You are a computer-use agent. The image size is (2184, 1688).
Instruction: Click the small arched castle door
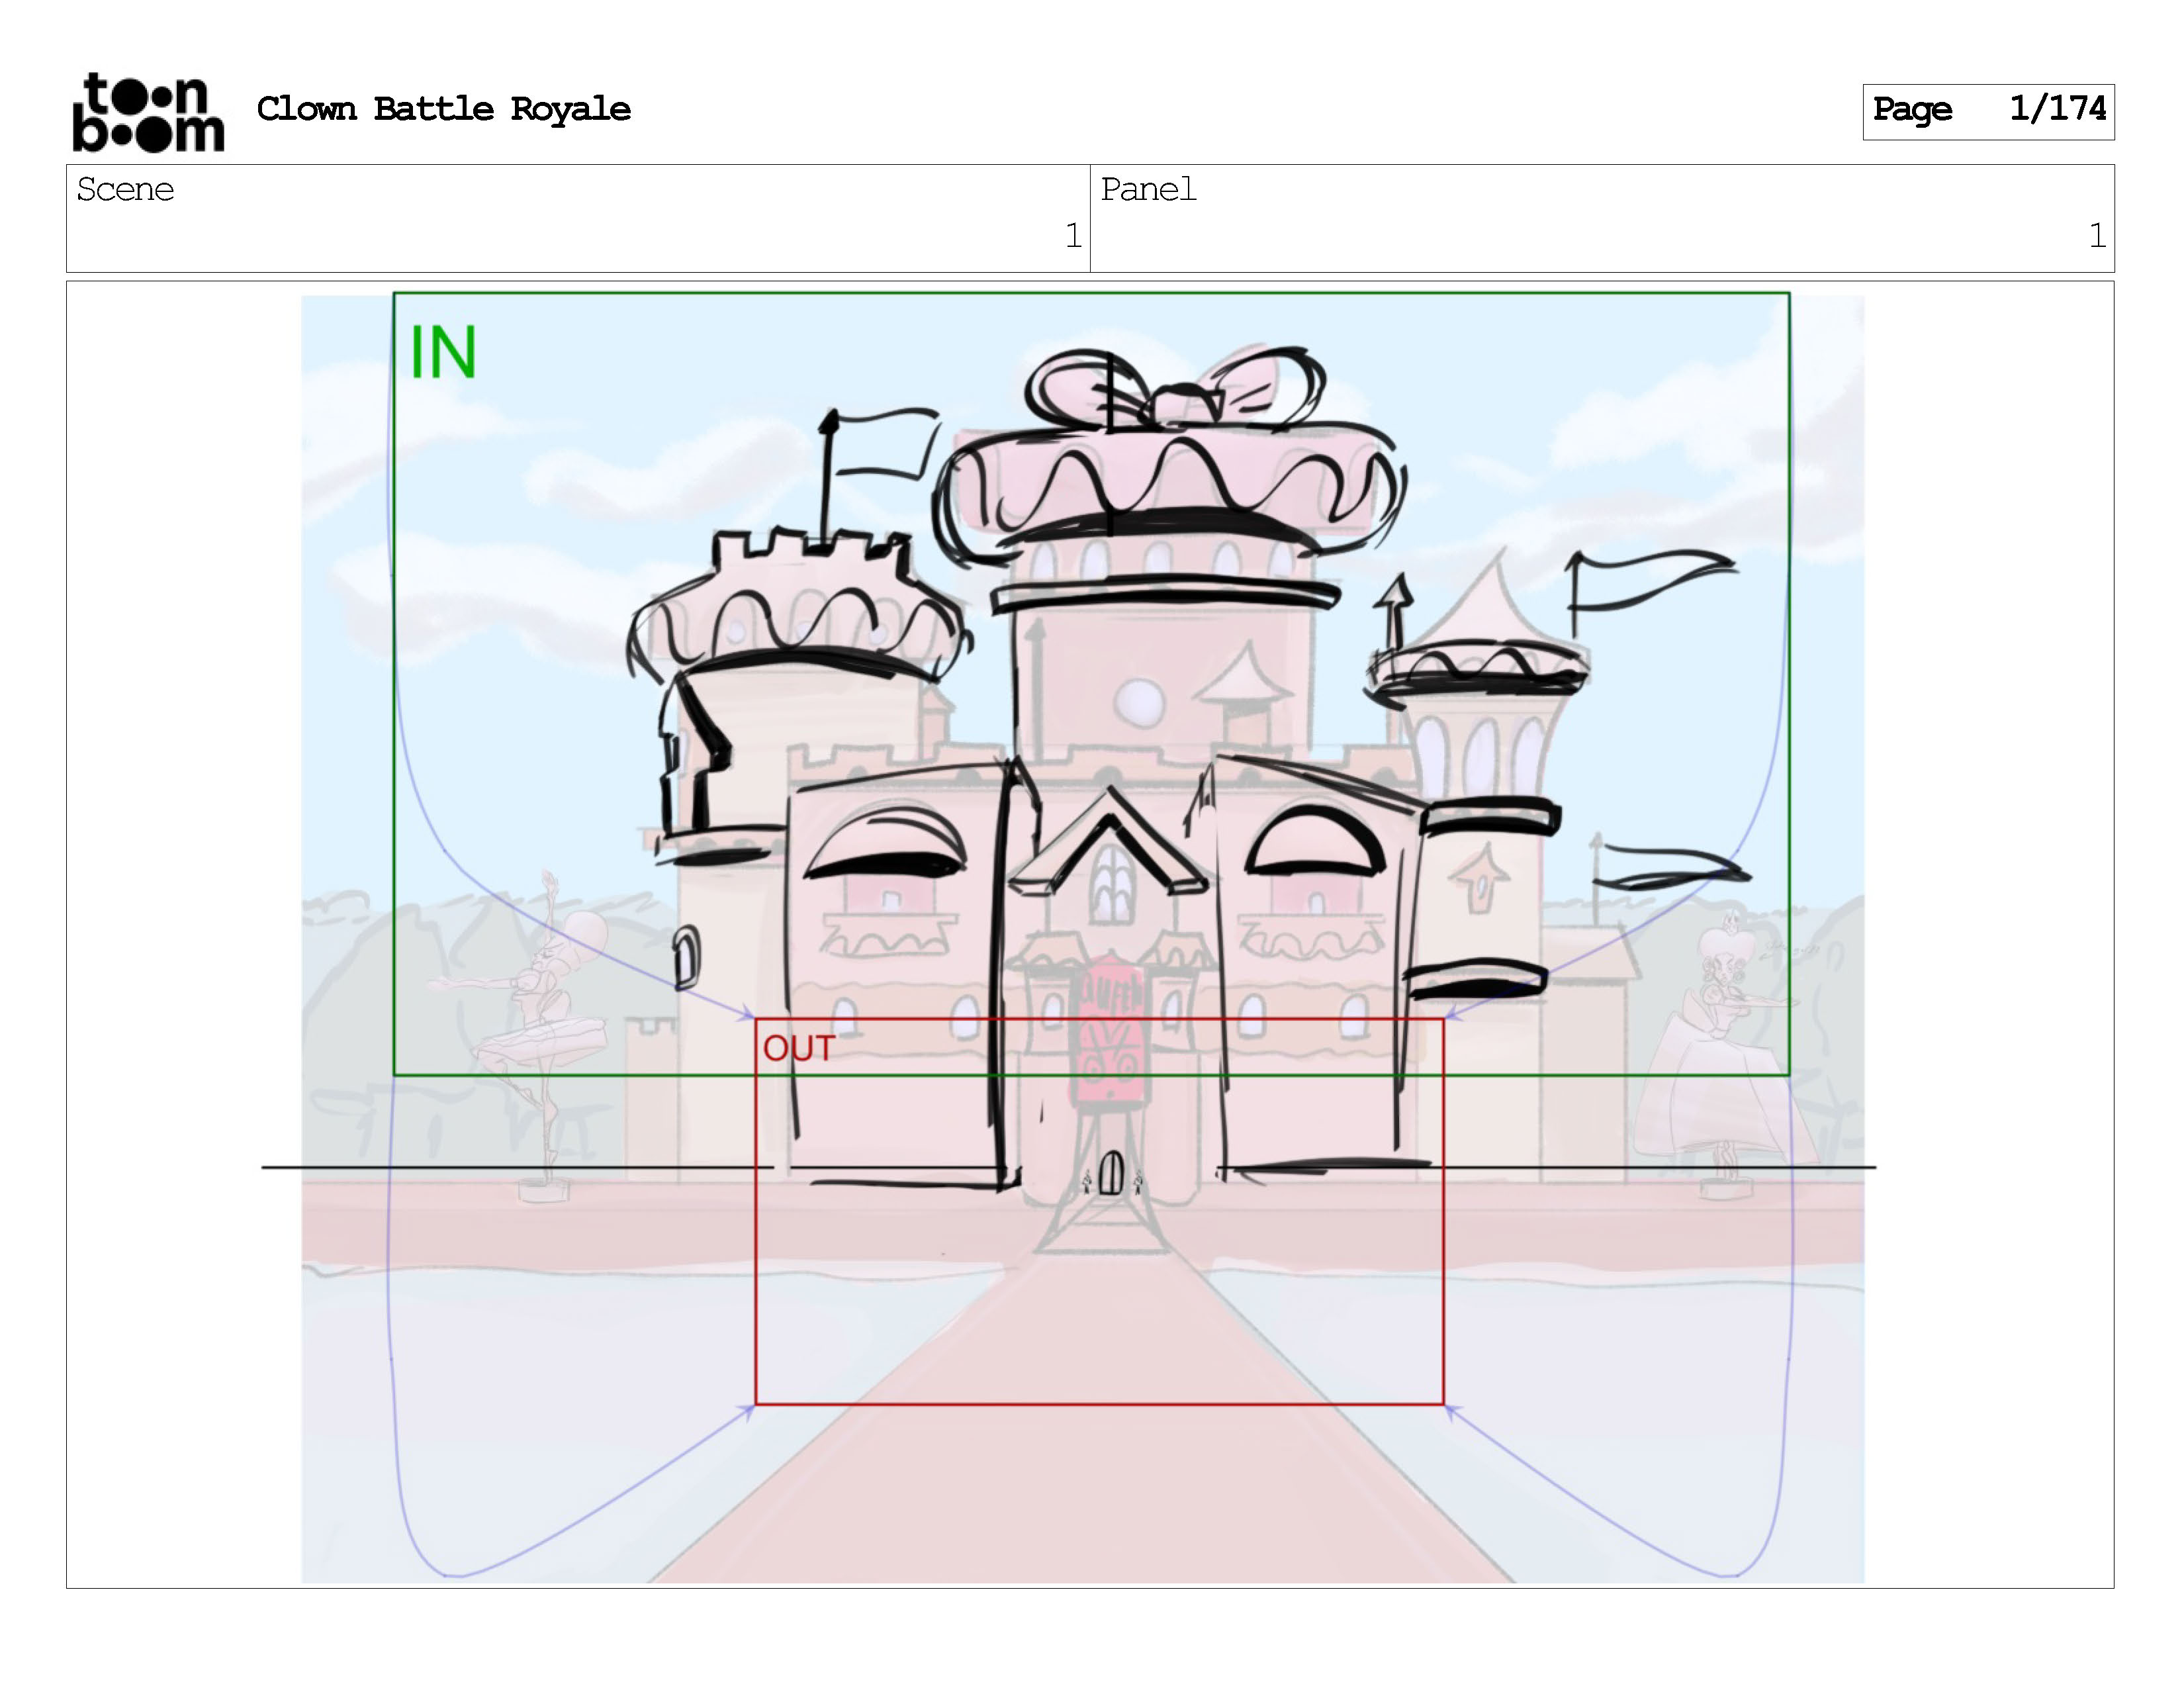coord(1111,1173)
